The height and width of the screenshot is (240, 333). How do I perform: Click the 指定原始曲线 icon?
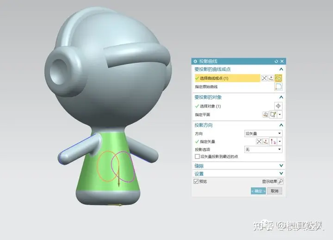[x=278, y=86]
